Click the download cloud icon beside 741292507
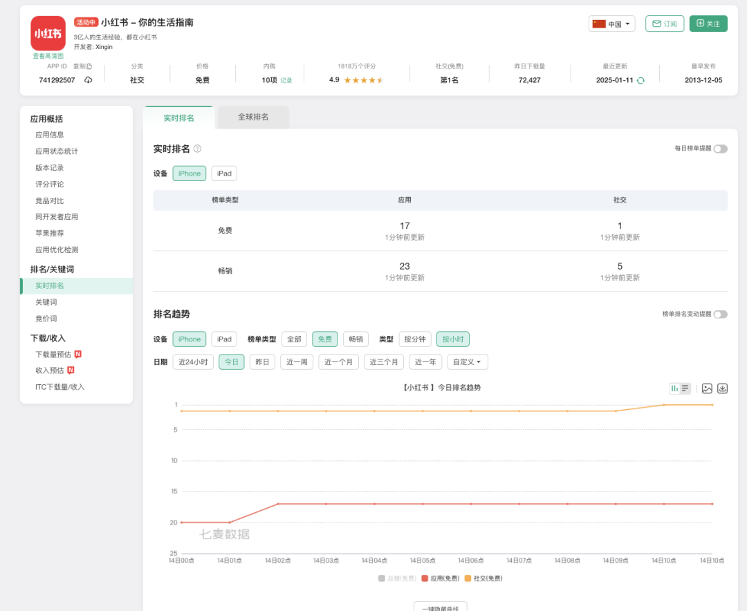The width and height of the screenshot is (747, 611). pyautogui.click(x=88, y=80)
